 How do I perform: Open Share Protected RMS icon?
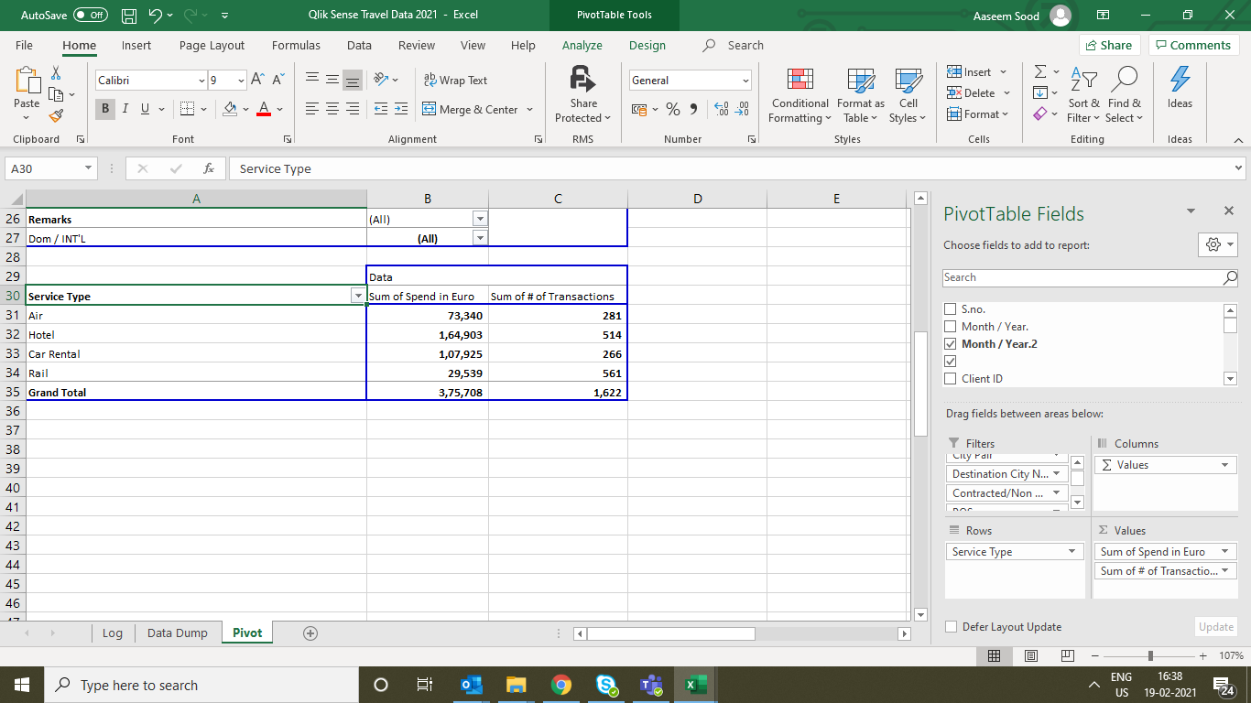pos(582,79)
